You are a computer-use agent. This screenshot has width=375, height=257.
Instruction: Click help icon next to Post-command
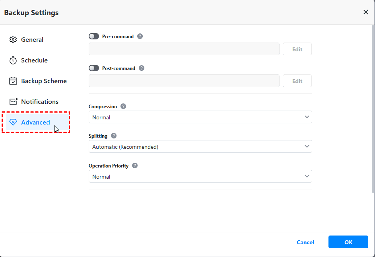(142, 68)
